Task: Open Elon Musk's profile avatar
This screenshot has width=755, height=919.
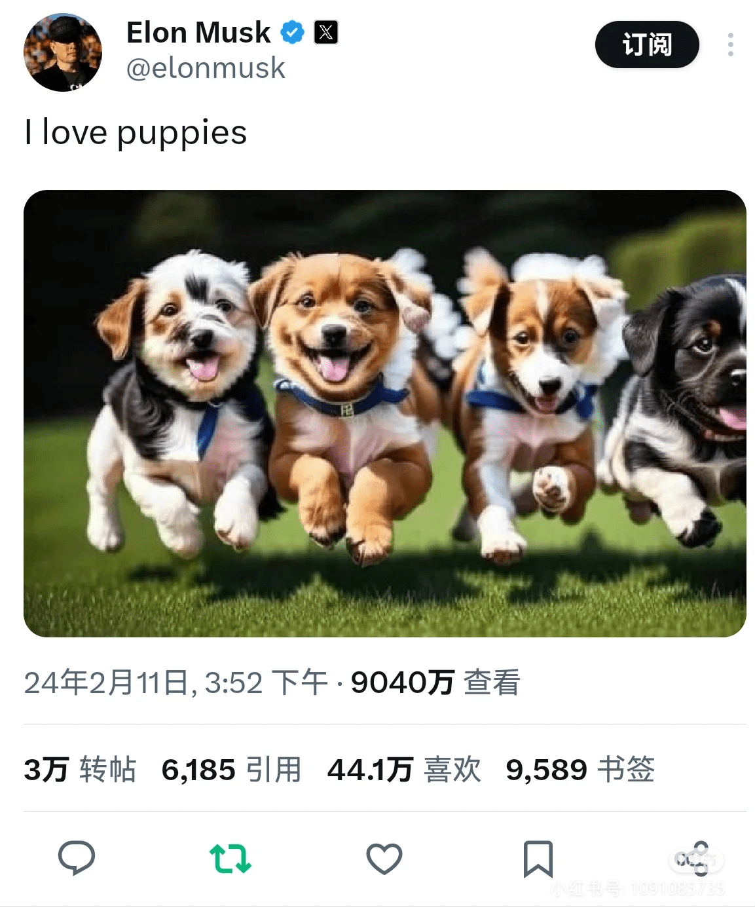Action: tap(63, 52)
